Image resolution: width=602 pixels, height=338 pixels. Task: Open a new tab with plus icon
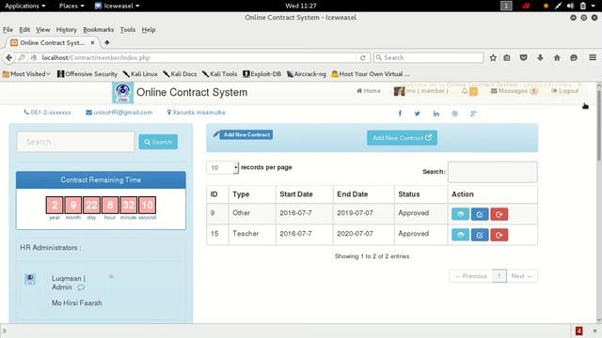107,42
